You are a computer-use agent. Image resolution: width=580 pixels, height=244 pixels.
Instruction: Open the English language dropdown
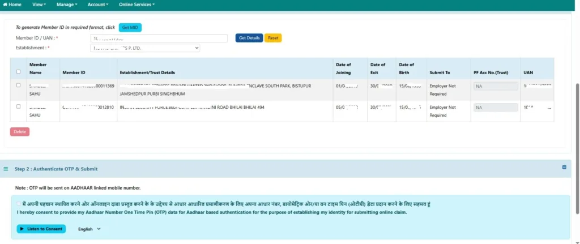[x=89, y=229]
